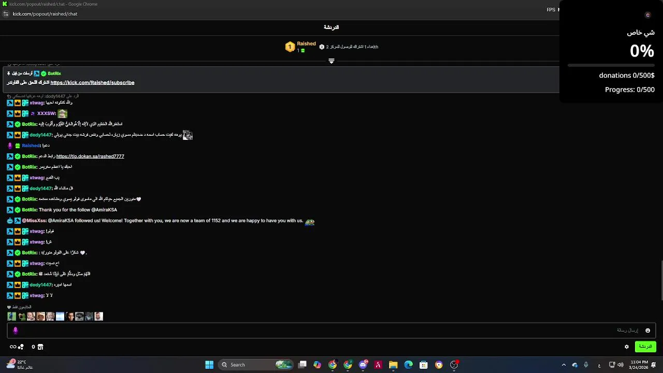
Task: Click the donations progress bar in overlay
Action: [x=611, y=65]
